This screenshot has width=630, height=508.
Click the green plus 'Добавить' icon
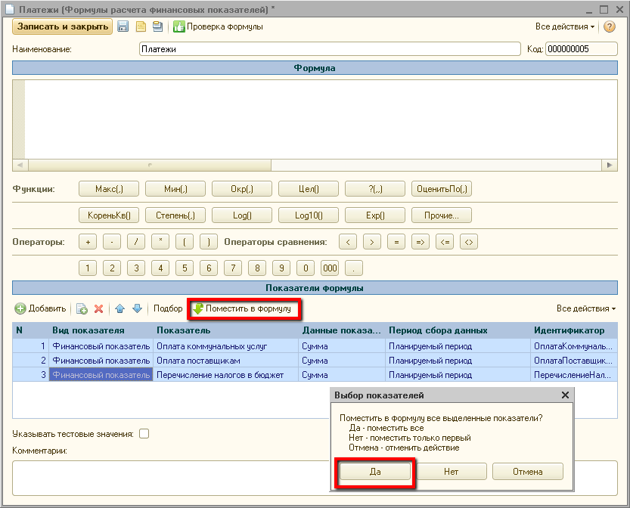(20, 309)
